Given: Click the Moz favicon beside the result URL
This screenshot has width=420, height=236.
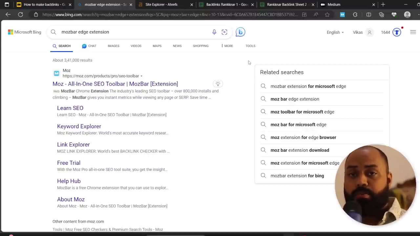Looking at the screenshot, I should (56, 73).
